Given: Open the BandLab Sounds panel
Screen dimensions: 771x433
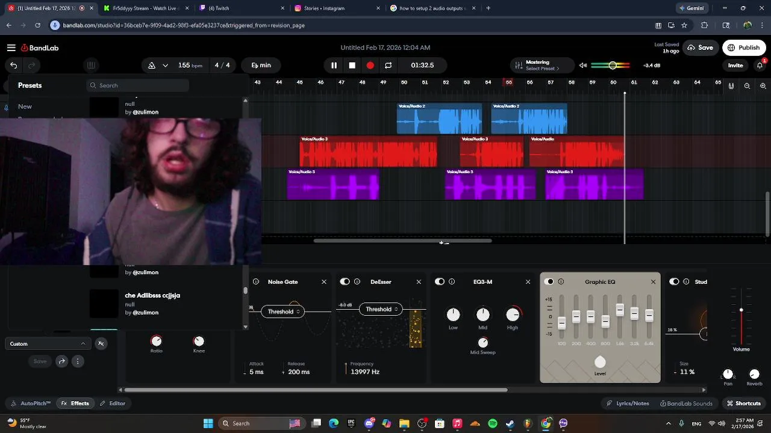Looking at the screenshot, I should [686, 404].
